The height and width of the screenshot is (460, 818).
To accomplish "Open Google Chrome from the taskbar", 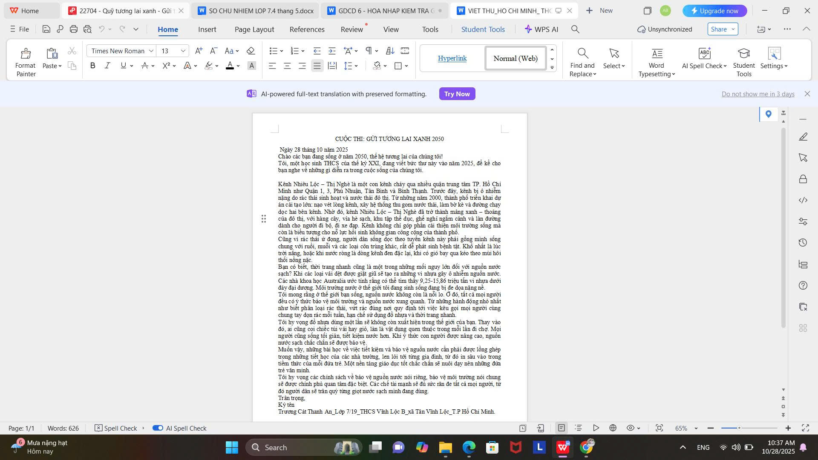I will pos(587,447).
